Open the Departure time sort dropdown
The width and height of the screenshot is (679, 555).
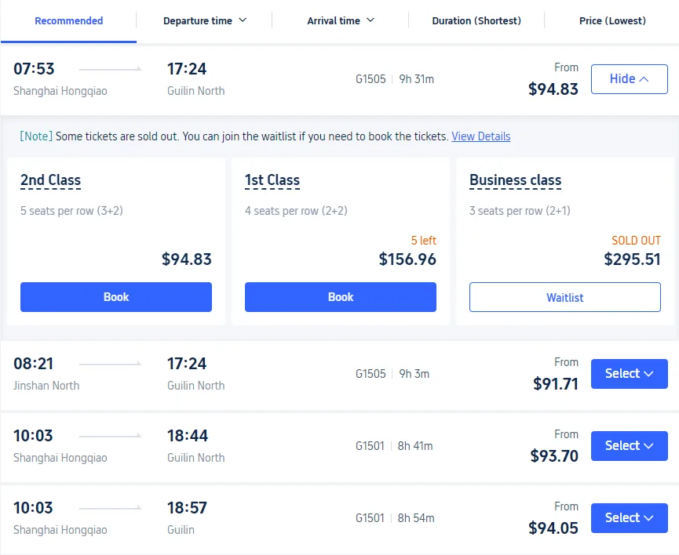click(204, 20)
